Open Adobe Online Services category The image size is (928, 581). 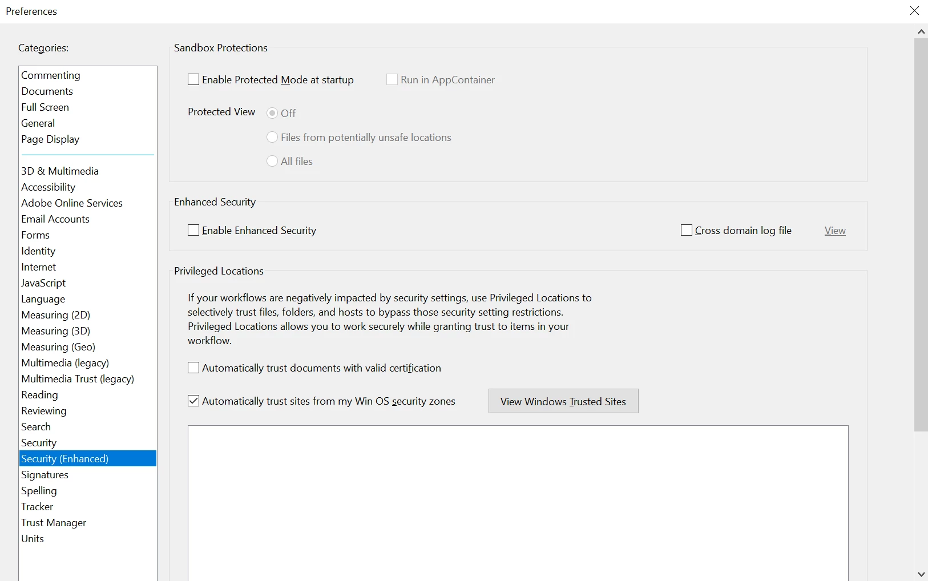click(88, 203)
